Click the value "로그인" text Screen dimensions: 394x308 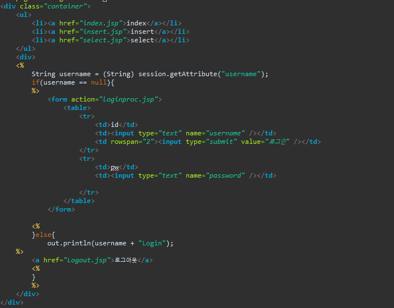(x=277, y=142)
